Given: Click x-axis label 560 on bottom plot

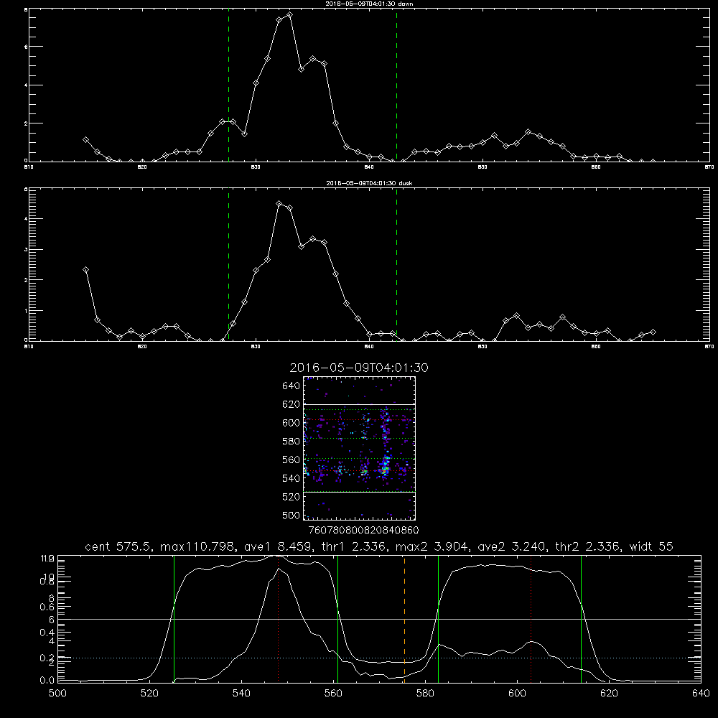Looking at the screenshot, I should (333, 694).
